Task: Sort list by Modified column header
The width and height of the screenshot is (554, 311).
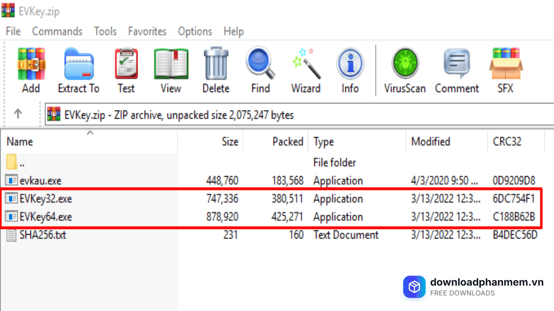Action: click(x=430, y=142)
